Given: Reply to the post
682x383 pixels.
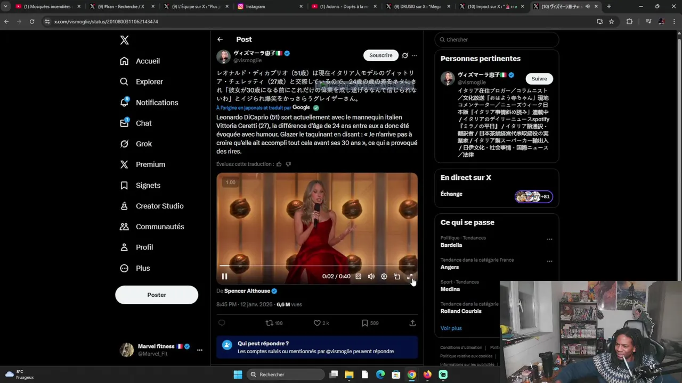Looking at the screenshot, I should (222, 323).
